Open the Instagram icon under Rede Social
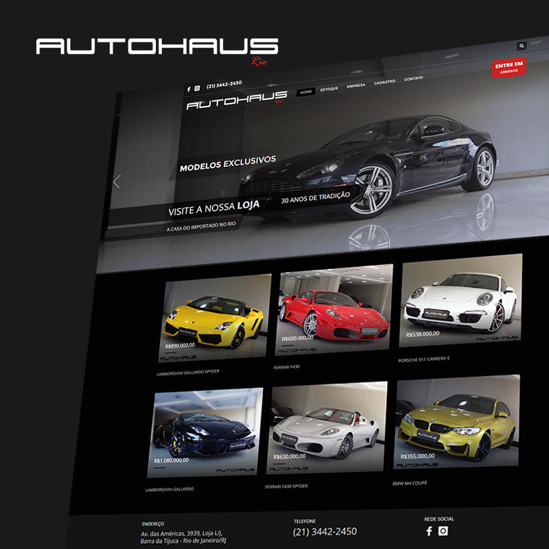The image size is (549, 549). [x=443, y=530]
